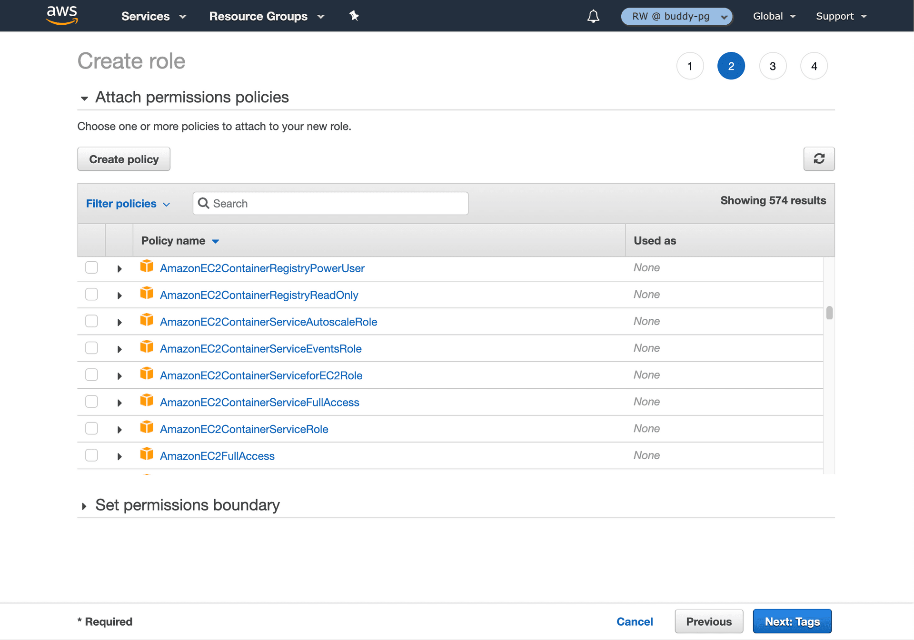This screenshot has width=914, height=640.
Task: Open the Services menu
Action: coord(154,16)
